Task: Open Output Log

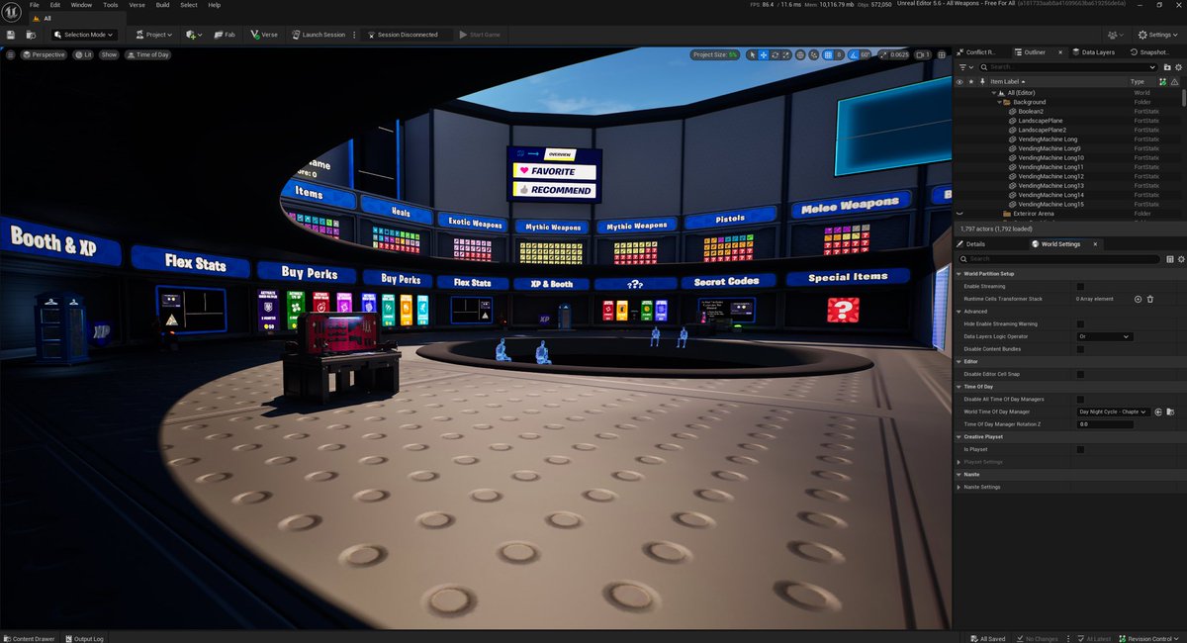Action: 84,638
